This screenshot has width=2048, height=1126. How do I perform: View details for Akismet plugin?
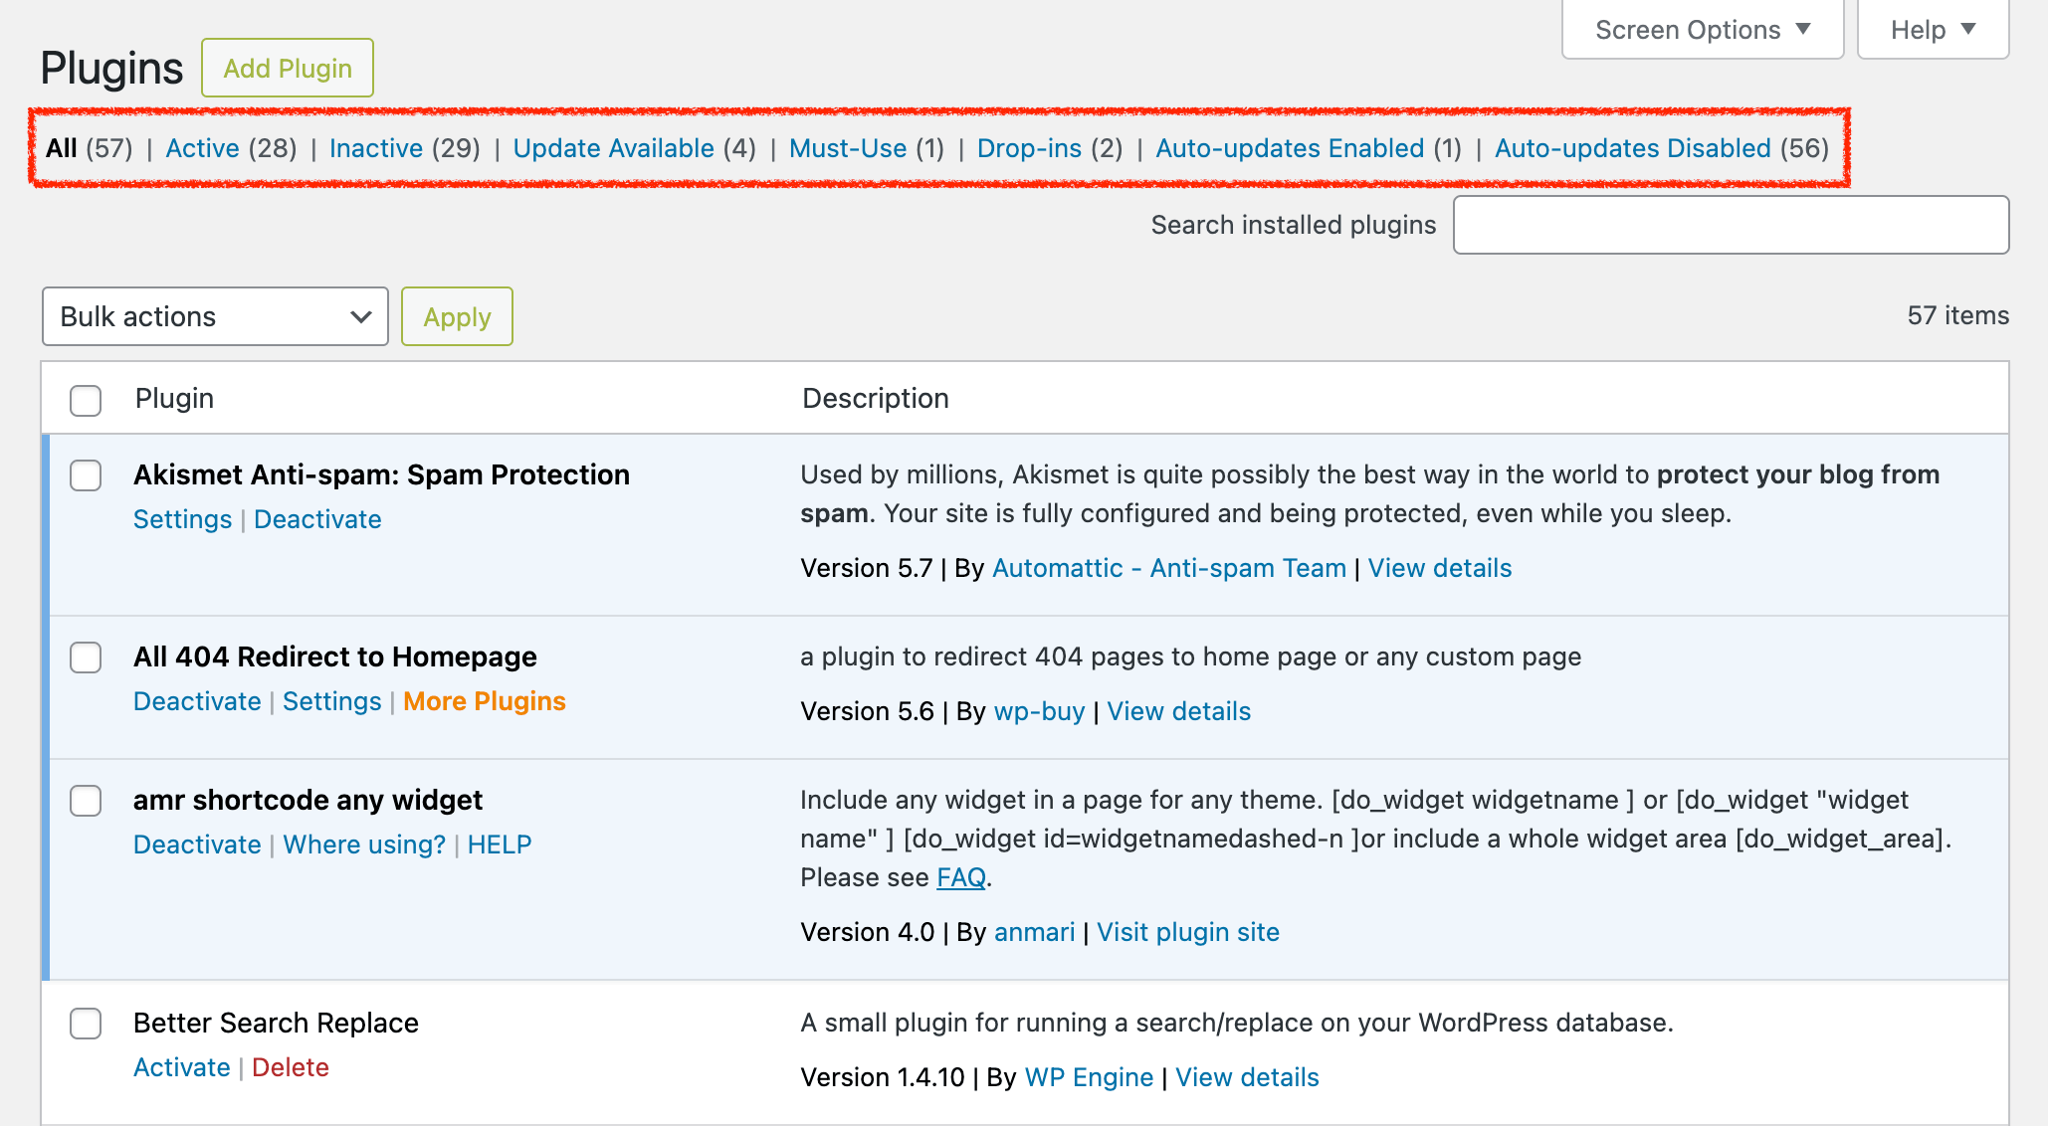[x=1440, y=568]
